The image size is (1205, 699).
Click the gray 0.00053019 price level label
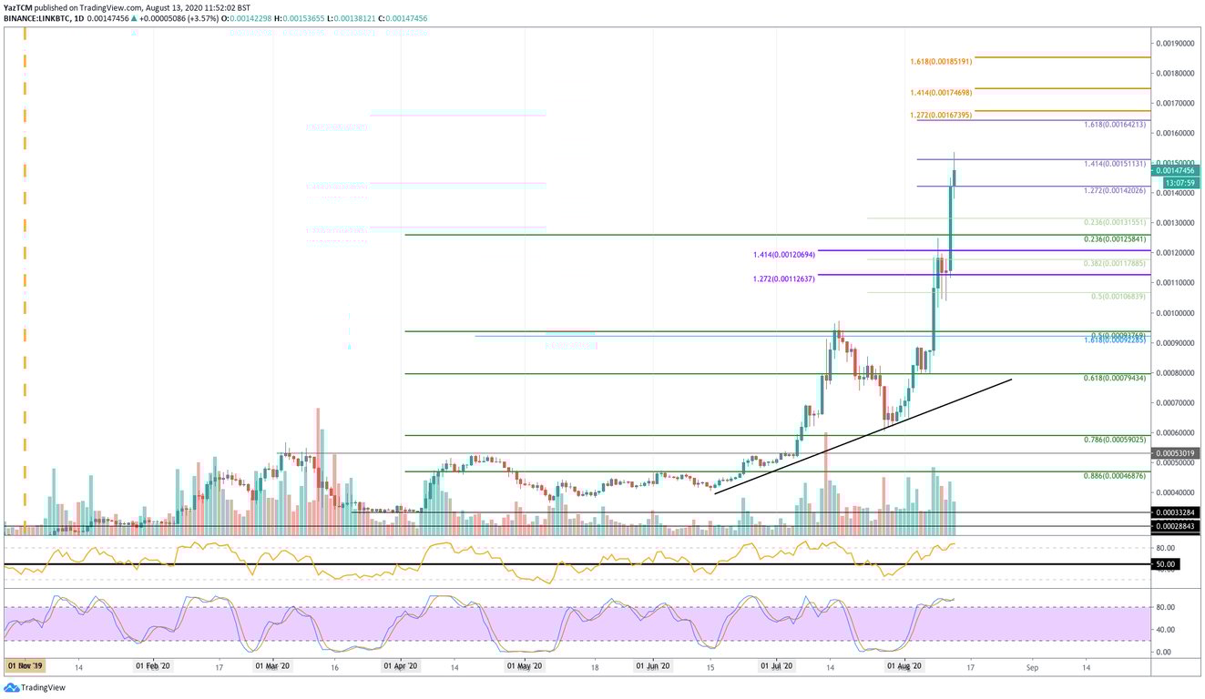[x=1175, y=452]
